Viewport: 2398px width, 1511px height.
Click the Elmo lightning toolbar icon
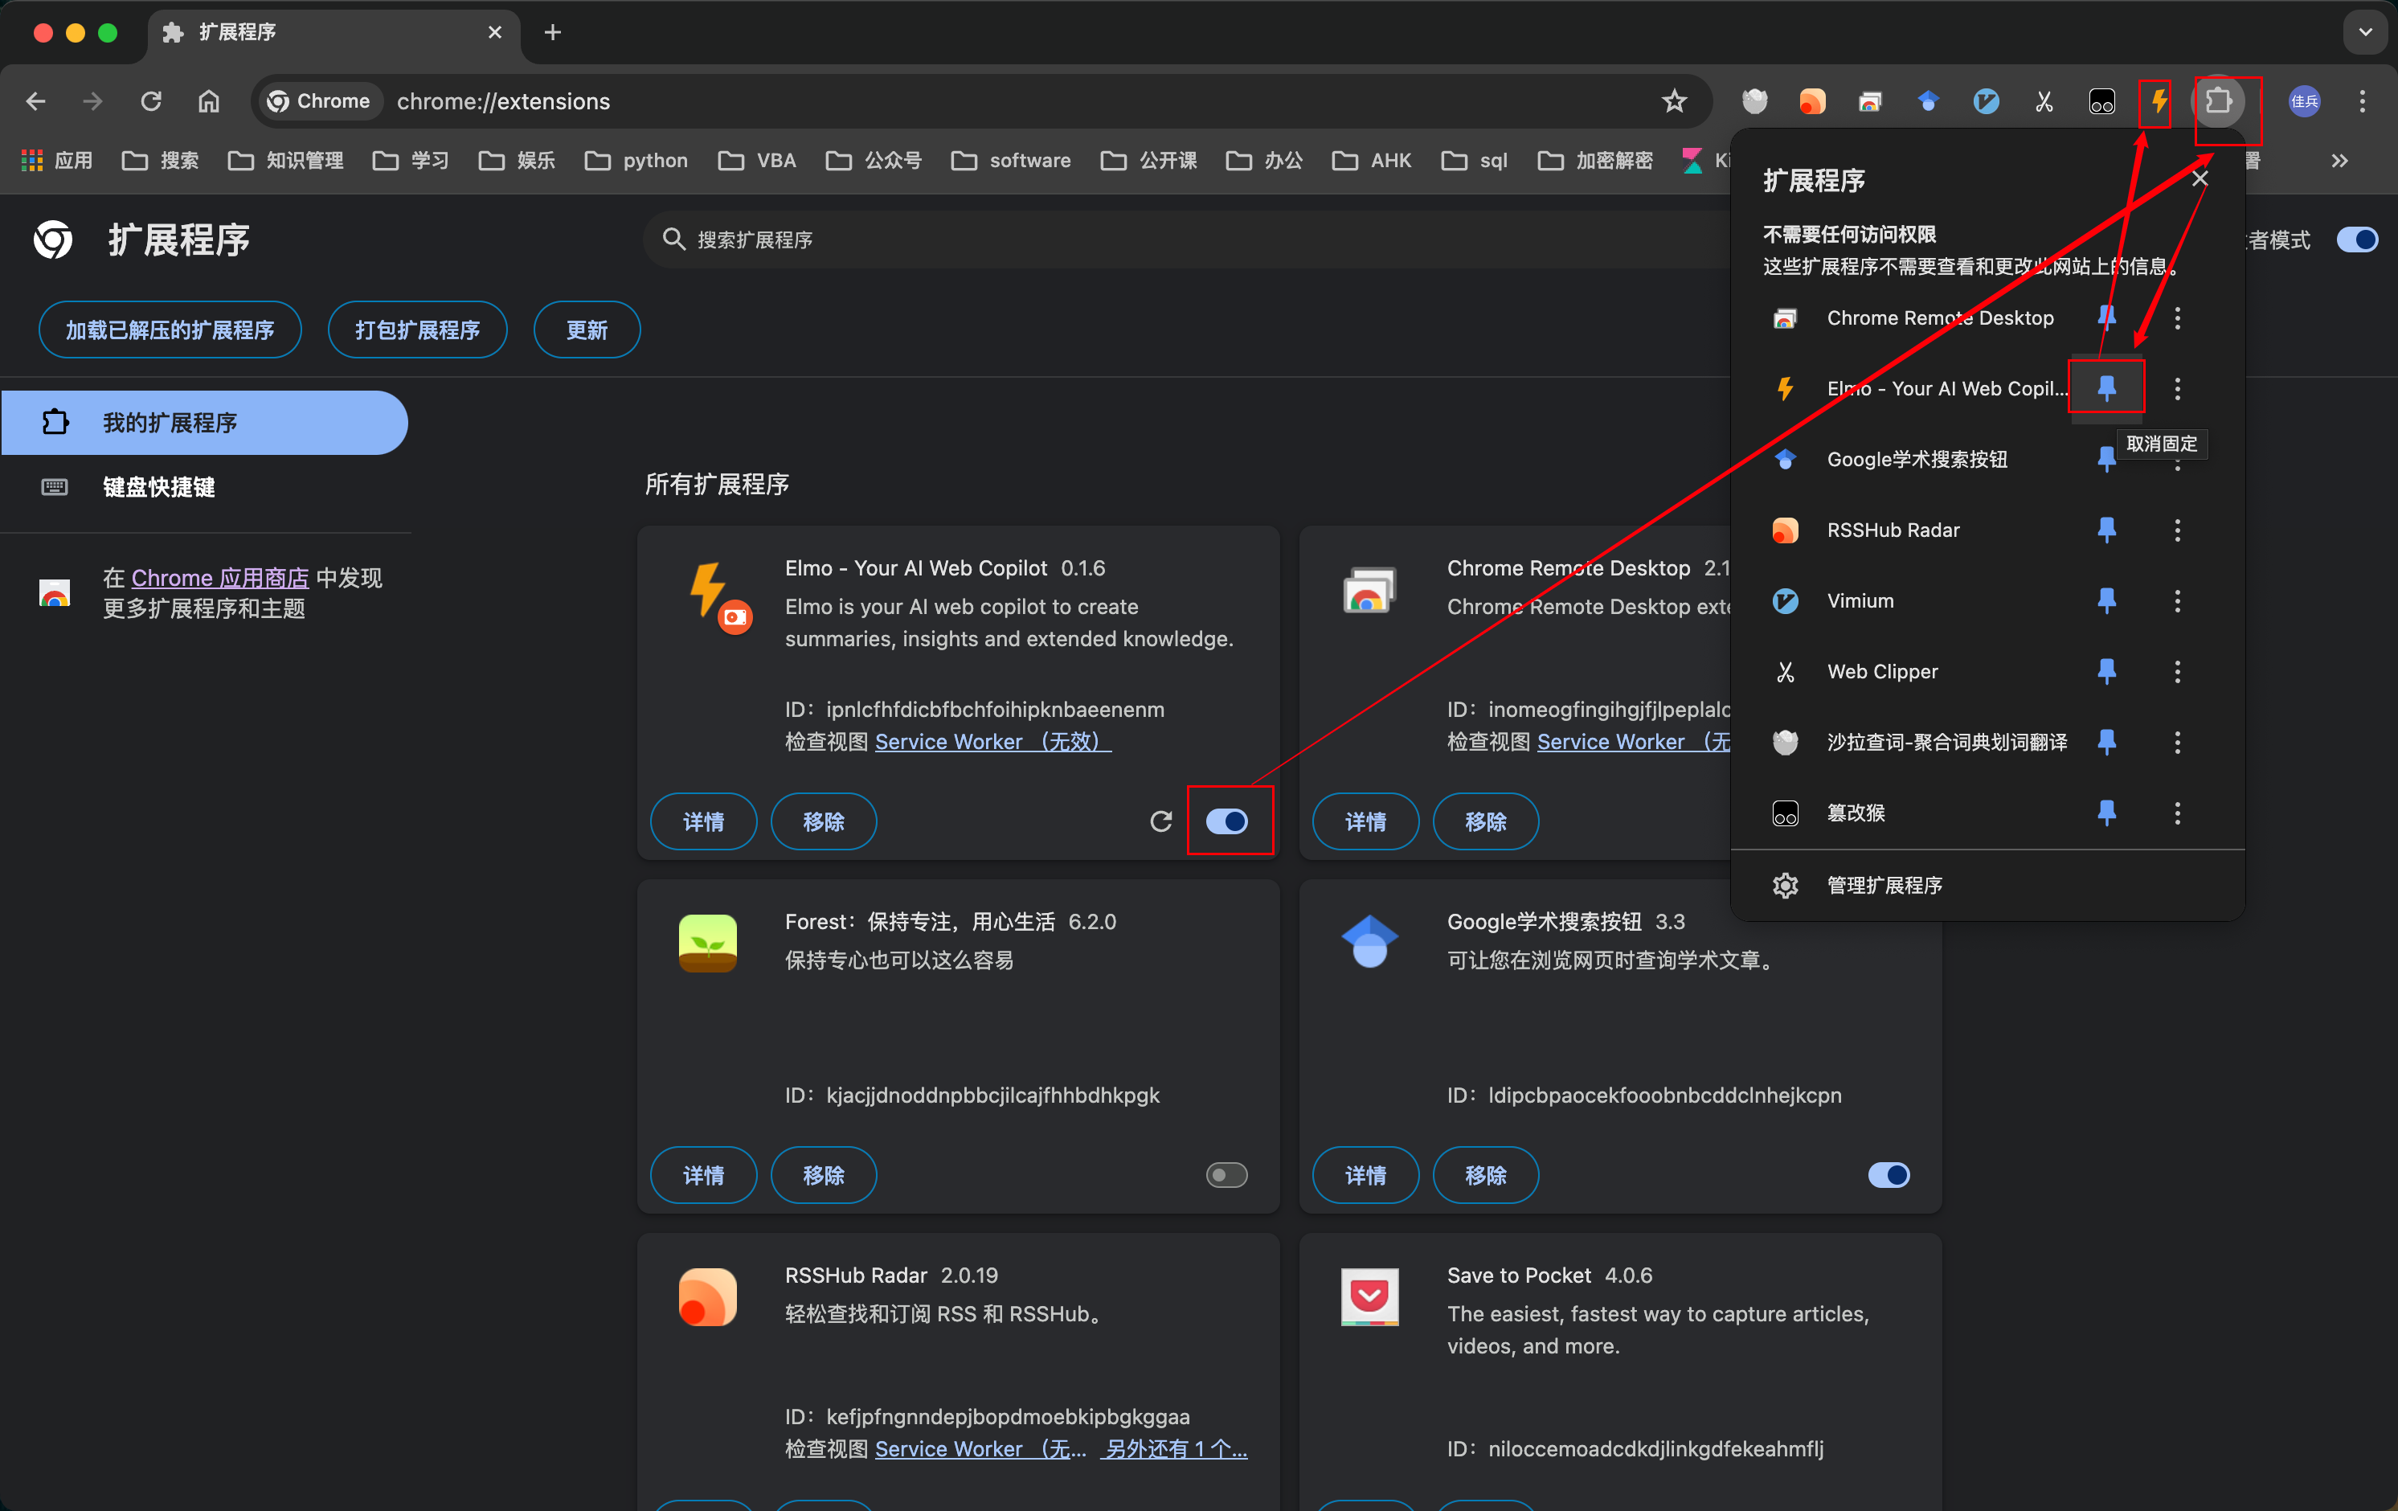(x=2158, y=100)
